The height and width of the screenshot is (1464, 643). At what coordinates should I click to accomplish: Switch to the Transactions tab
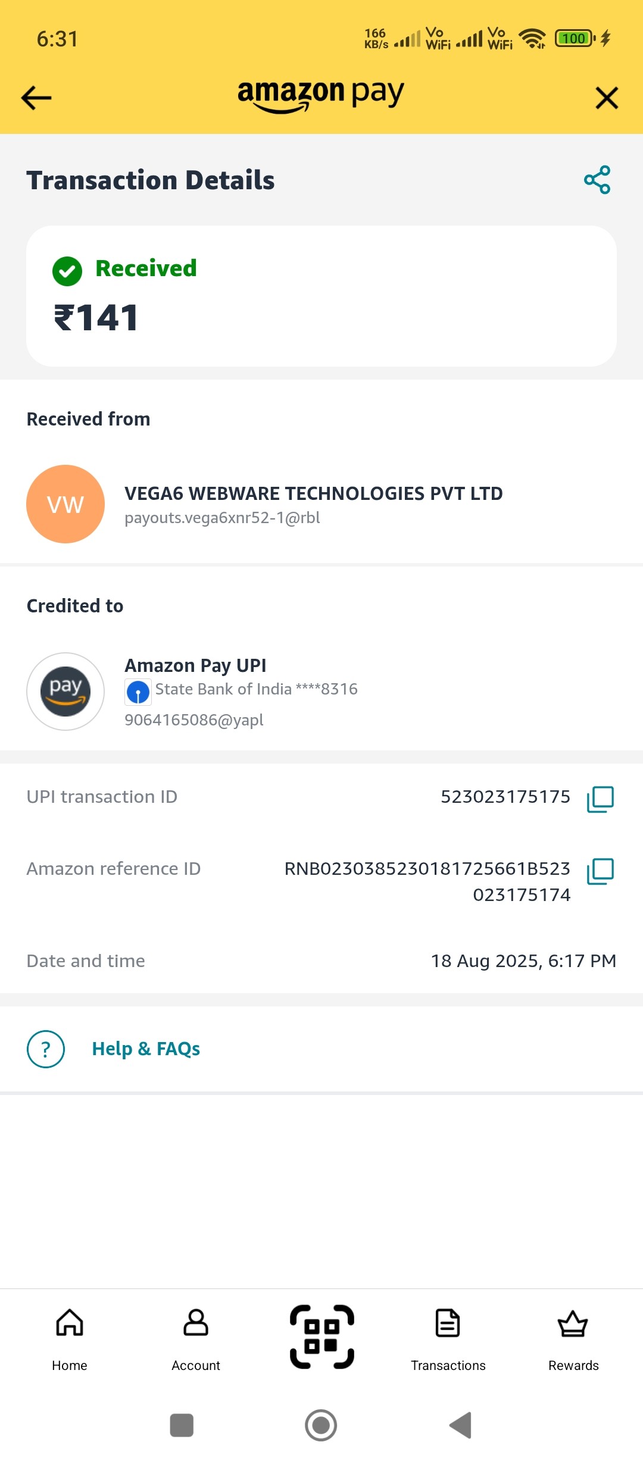(x=448, y=1338)
